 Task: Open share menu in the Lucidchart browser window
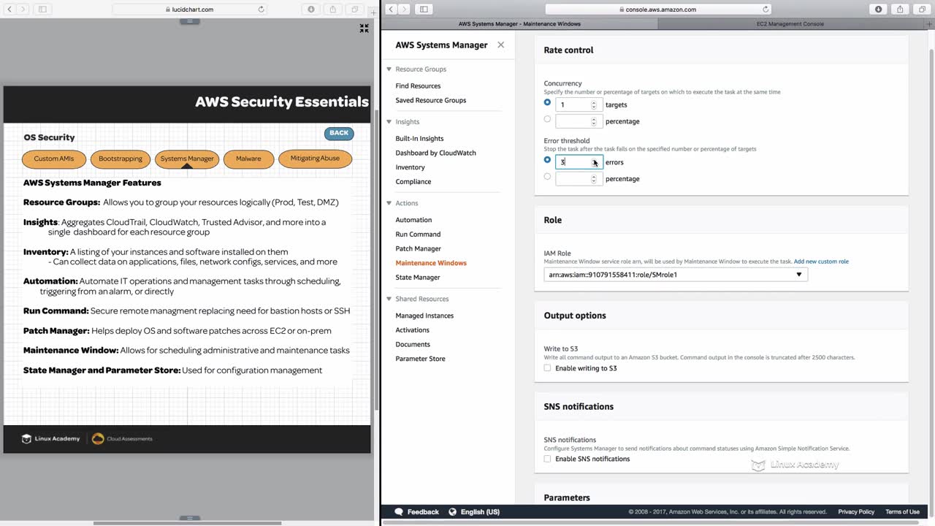click(x=333, y=9)
